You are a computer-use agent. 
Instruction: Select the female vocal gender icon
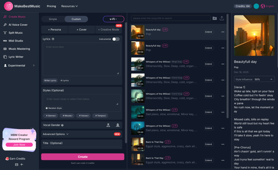[118, 125]
